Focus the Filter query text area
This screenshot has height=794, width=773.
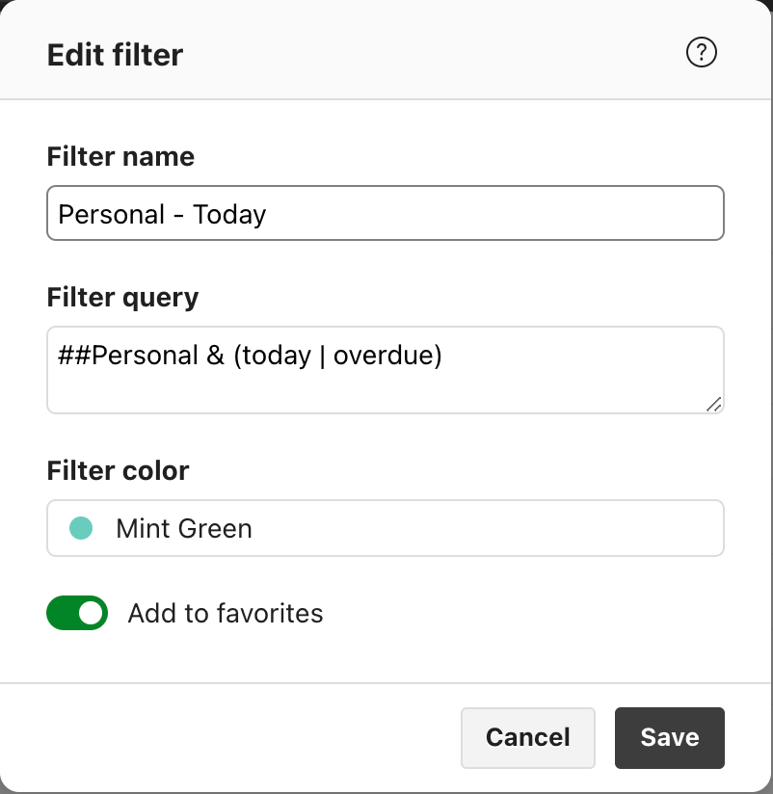click(x=386, y=370)
